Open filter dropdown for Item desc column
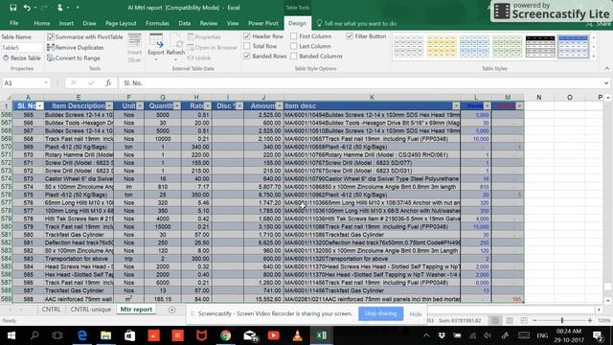Image resolution: width=613 pixels, height=345 pixels. point(456,106)
